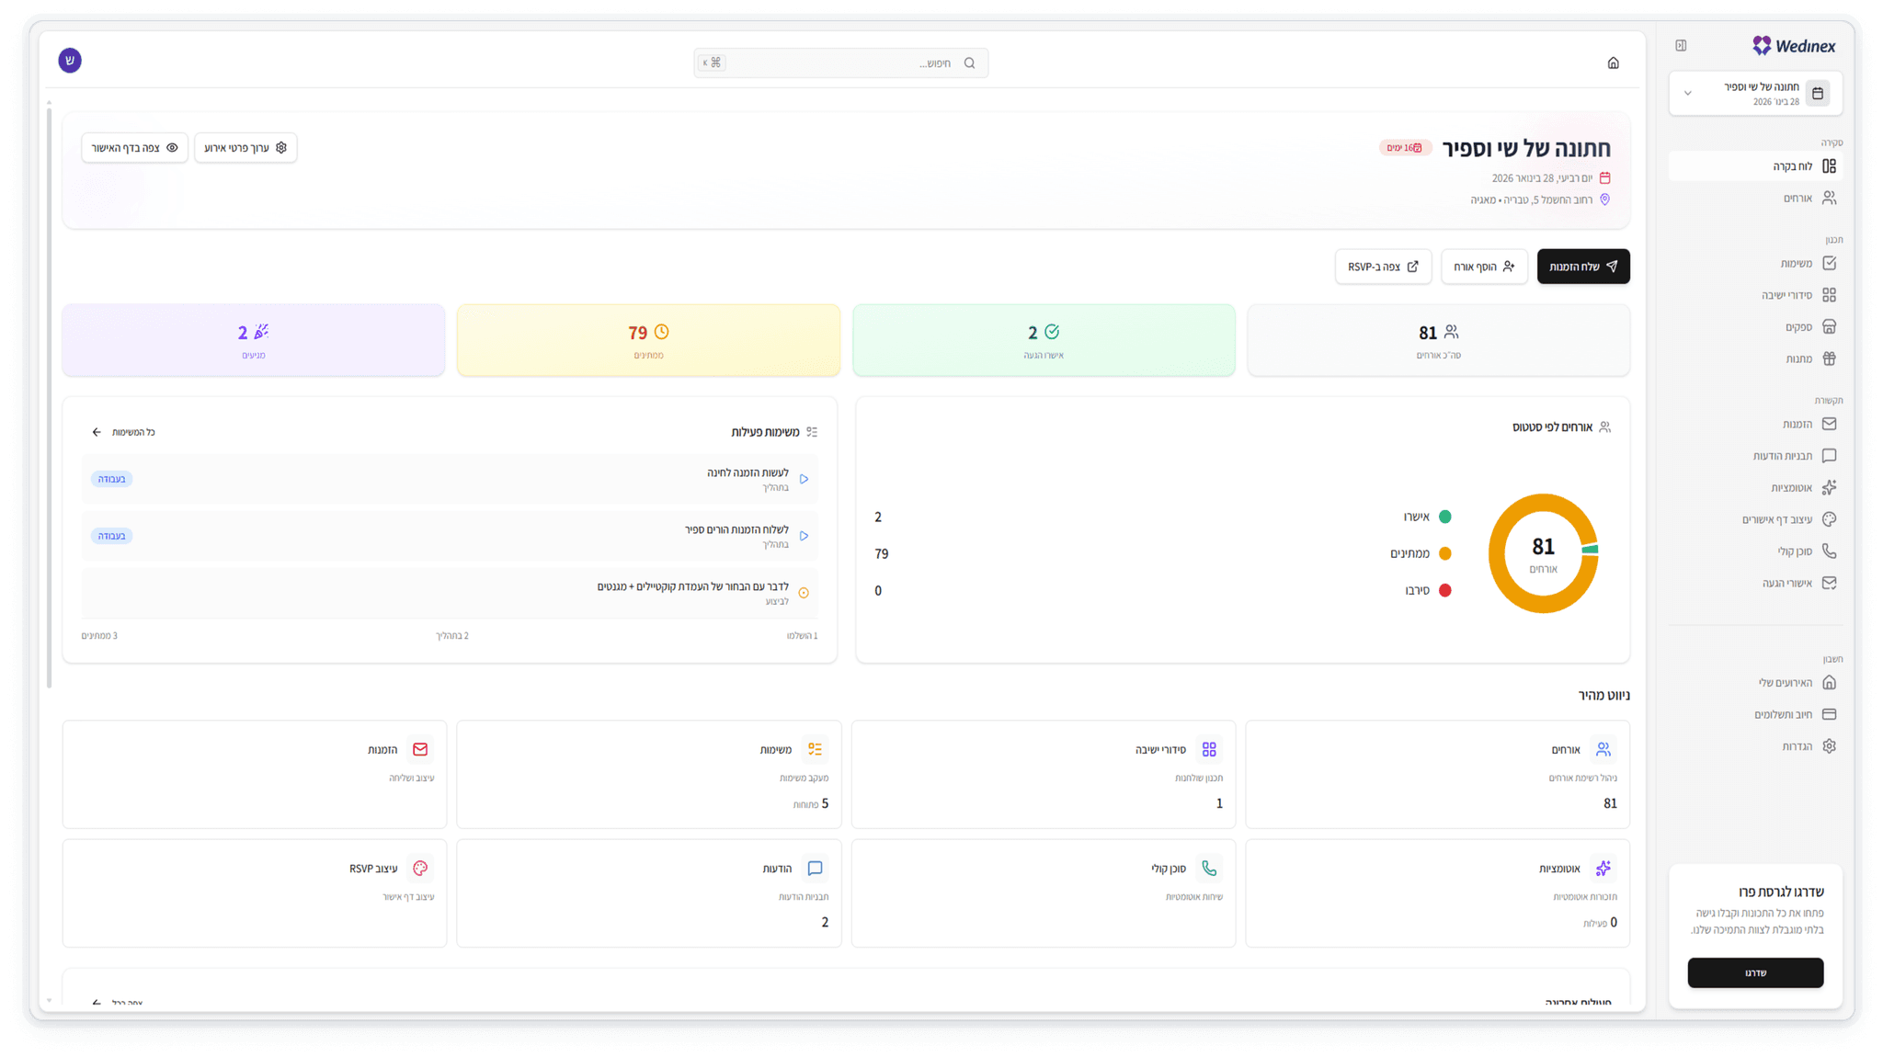Screen dimensions: 1883x1057
Task: Click the black upgrade to pro button
Action: pos(1755,972)
